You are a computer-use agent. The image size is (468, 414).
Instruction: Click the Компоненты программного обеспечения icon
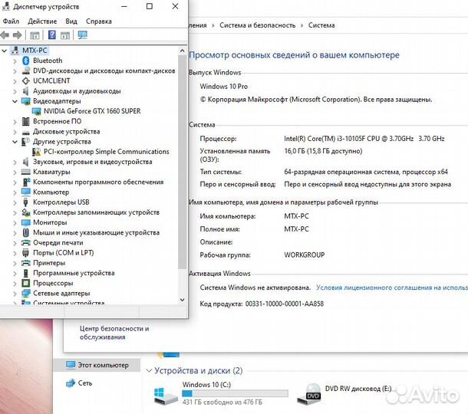[x=26, y=182]
